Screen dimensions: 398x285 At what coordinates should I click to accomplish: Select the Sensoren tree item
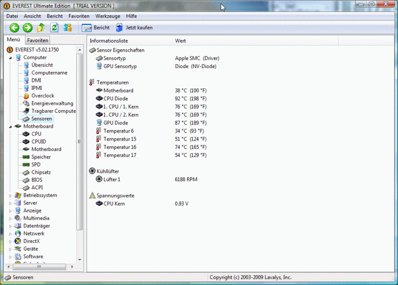42,119
